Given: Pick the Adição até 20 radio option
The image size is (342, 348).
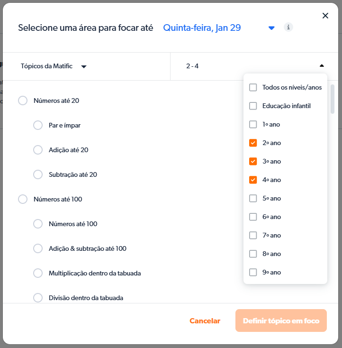Looking at the screenshot, I should pyautogui.click(x=38, y=150).
